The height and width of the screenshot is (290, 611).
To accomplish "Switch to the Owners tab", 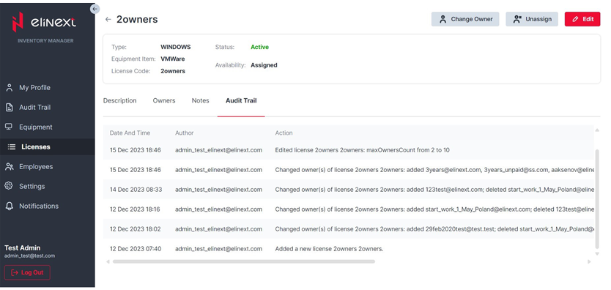I will [x=164, y=100].
